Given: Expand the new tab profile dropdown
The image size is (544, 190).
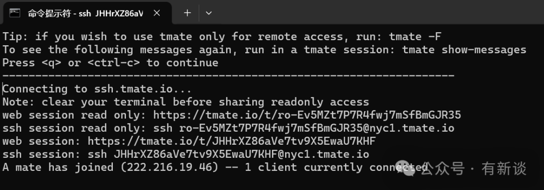Looking at the screenshot, I should click(x=209, y=13).
